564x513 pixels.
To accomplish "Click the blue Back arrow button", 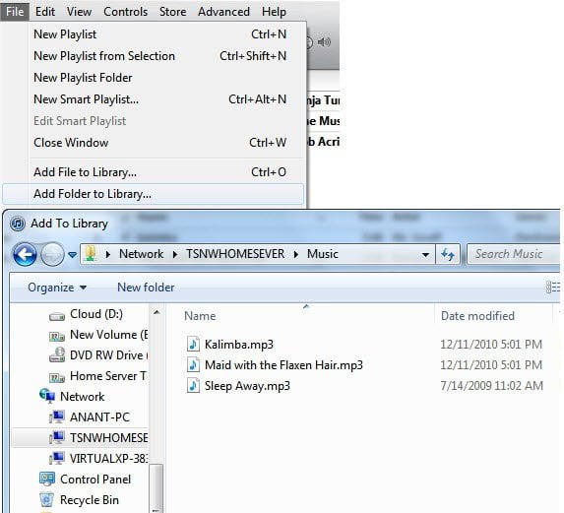I will (25, 255).
